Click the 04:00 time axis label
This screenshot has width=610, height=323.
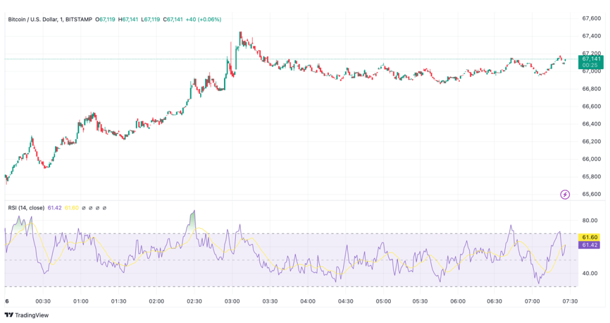[x=307, y=301]
